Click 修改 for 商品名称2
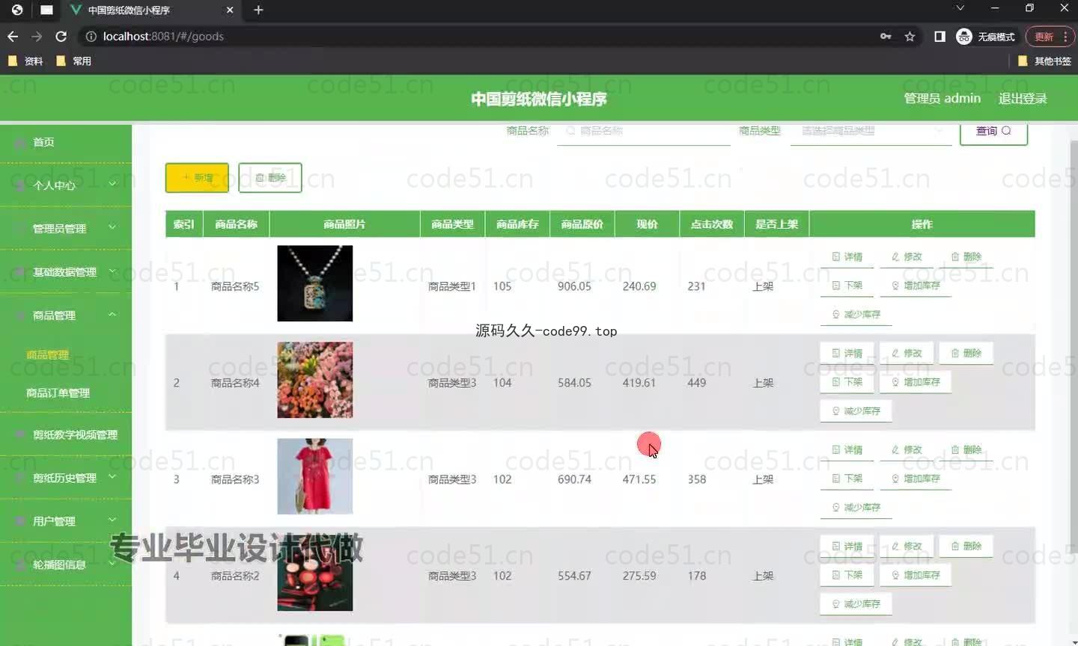This screenshot has height=646, width=1078. [907, 546]
